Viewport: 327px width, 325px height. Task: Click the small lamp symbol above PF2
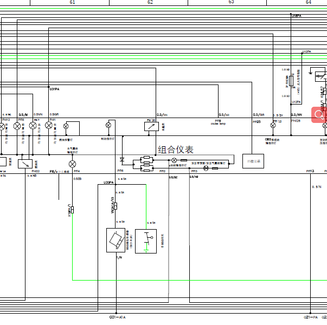(x=174, y=160)
